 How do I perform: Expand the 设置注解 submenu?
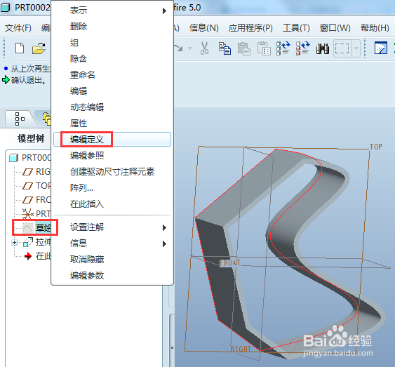click(112, 227)
